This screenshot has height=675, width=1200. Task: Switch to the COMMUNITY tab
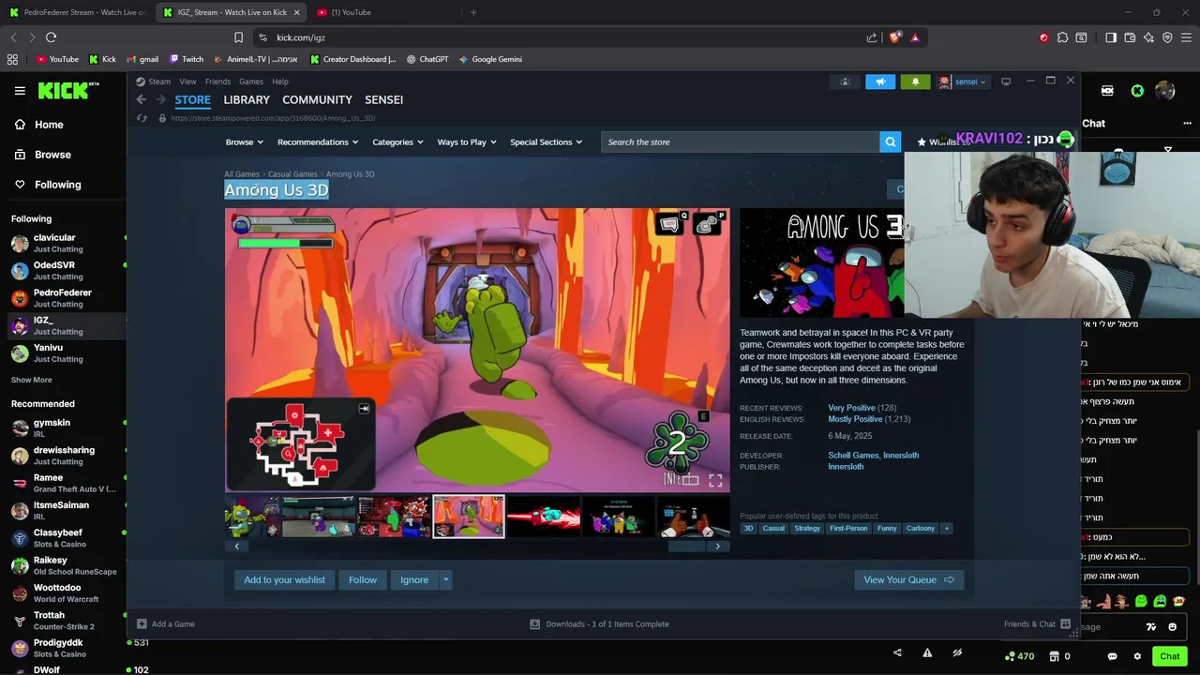(x=317, y=99)
